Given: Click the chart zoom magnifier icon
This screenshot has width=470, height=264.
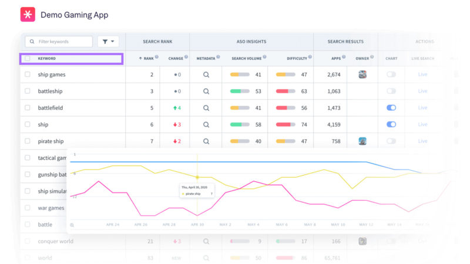Looking at the screenshot, I should pos(72,225).
